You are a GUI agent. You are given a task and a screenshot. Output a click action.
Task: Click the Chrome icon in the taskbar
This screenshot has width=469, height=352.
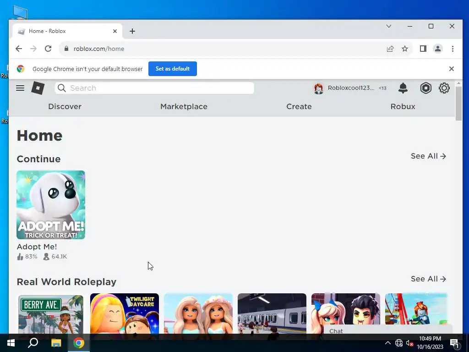(x=79, y=343)
